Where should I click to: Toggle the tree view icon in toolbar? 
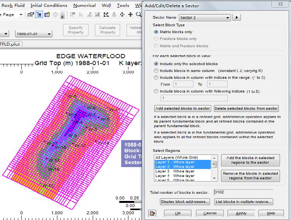[39, 14]
